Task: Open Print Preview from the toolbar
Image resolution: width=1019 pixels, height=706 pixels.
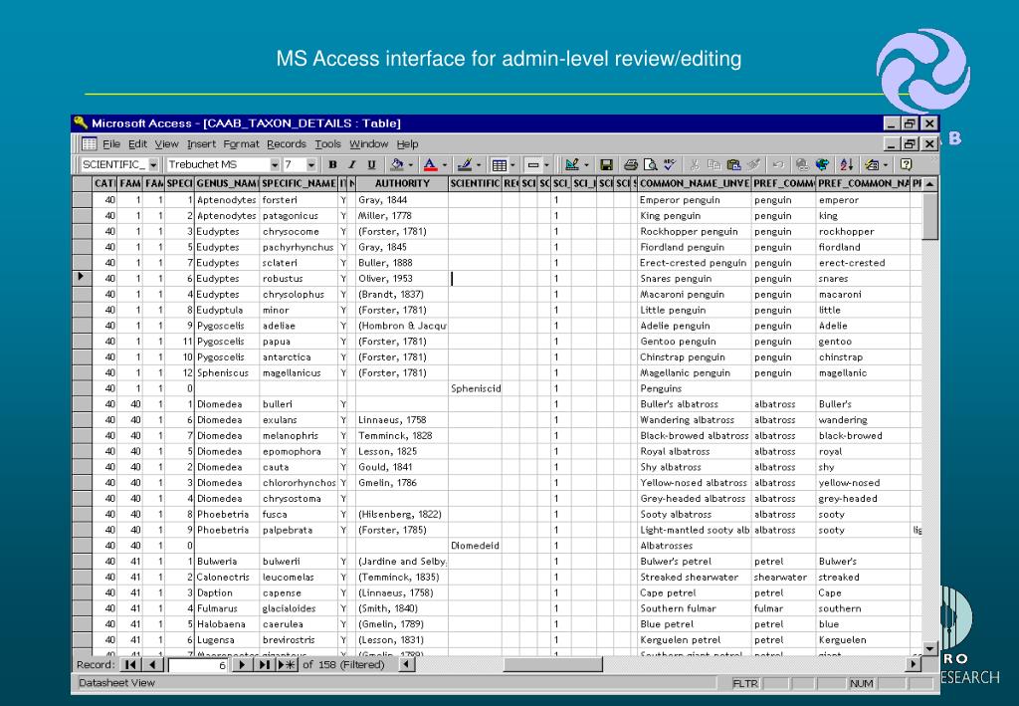Action: [x=651, y=164]
